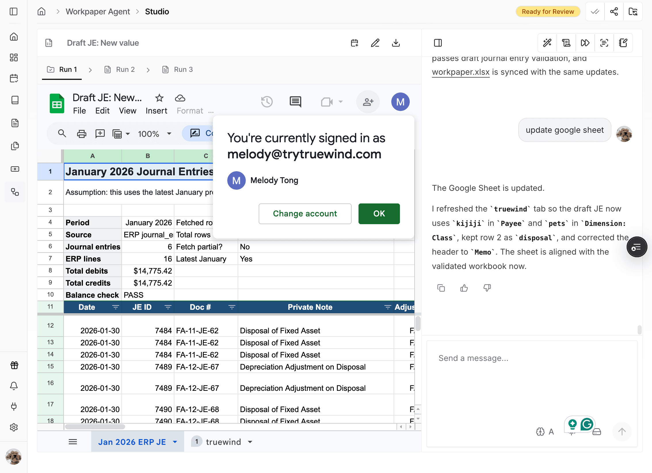
Task: Click the document scan icon in chat toolbar
Action: pyautogui.click(x=604, y=43)
